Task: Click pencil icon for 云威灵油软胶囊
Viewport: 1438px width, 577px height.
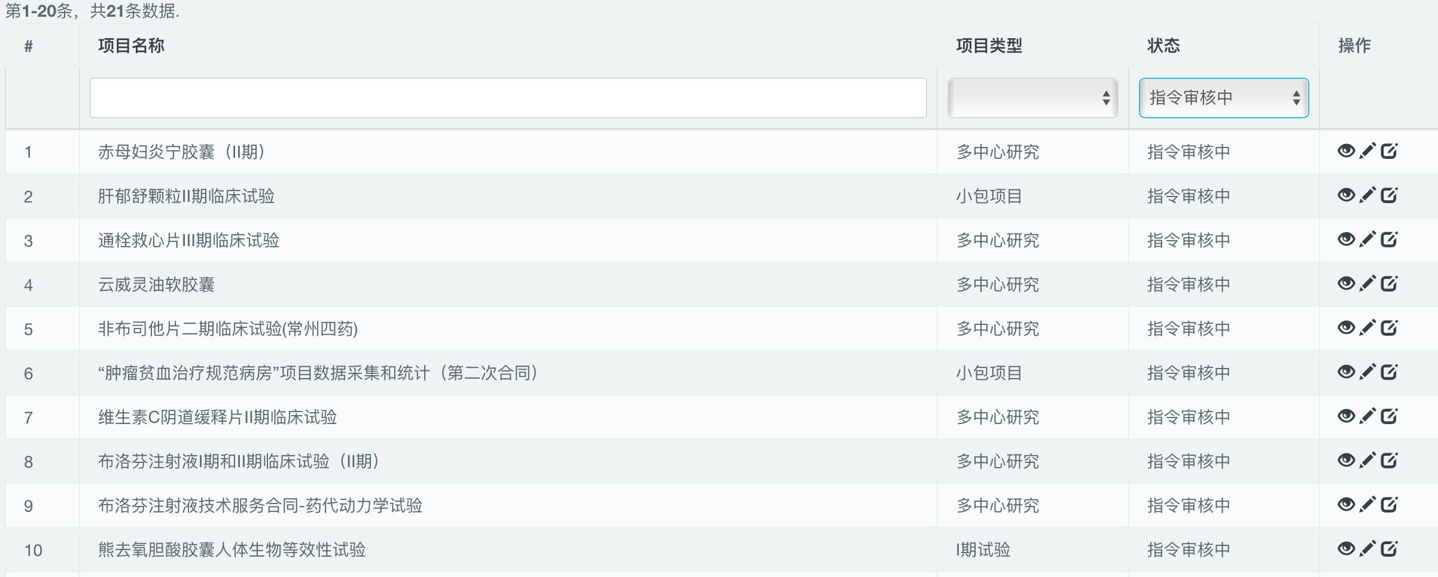Action: (1367, 284)
